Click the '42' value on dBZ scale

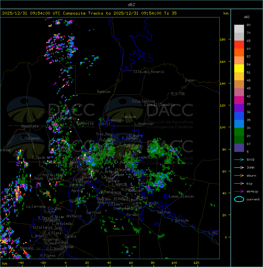[x=248, y=96]
